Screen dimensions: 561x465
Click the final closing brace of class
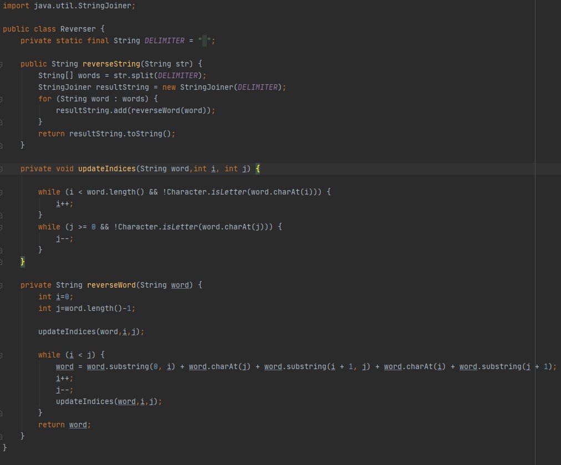(x=4, y=448)
